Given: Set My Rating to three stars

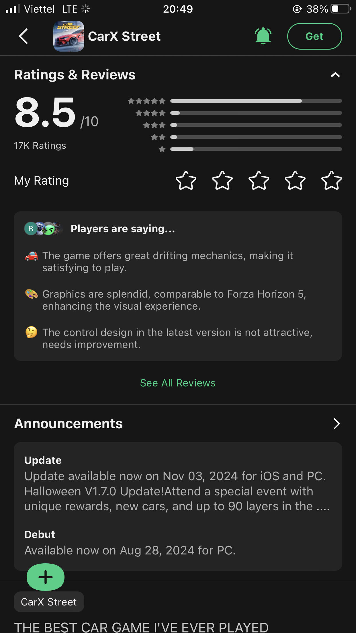Looking at the screenshot, I should (259, 181).
